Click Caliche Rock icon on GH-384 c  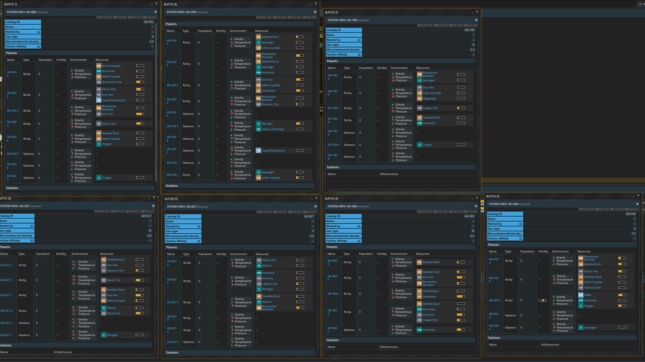coord(419,291)
